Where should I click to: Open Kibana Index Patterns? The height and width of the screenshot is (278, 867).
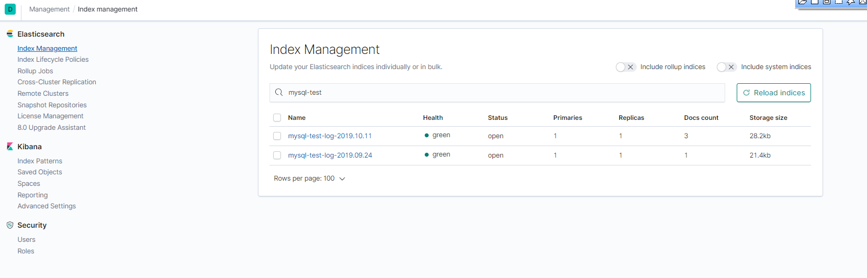pyautogui.click(x=40, y=161)
